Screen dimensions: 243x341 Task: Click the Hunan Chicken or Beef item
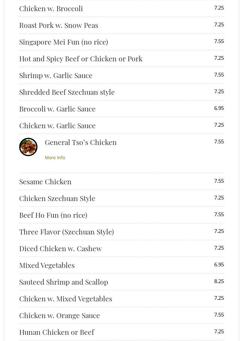pos(57,332)
